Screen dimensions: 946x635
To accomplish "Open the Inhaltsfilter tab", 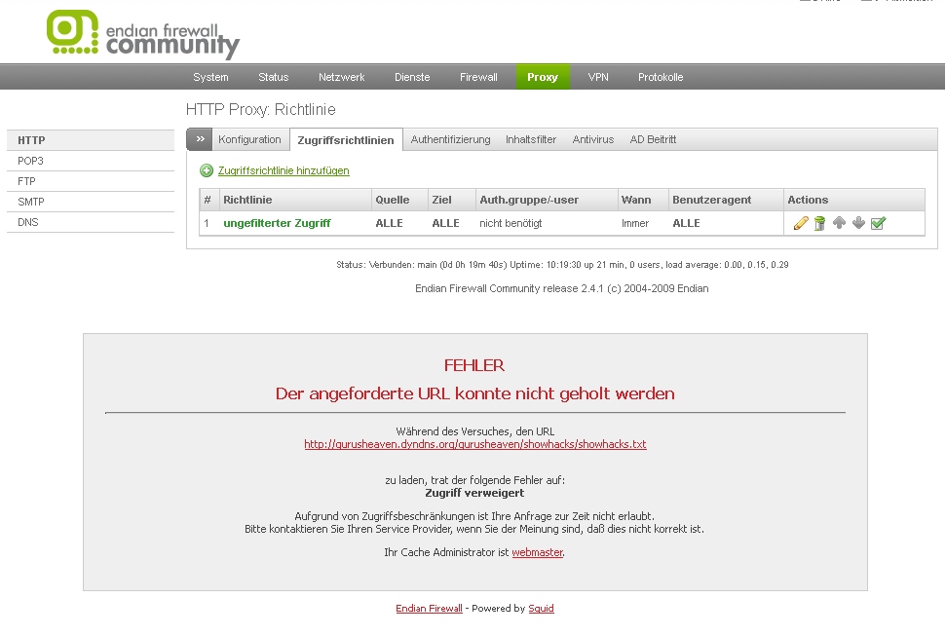I will [x=531, y=139].
